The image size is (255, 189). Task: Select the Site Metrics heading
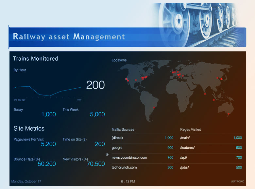[x=29, y=128]
